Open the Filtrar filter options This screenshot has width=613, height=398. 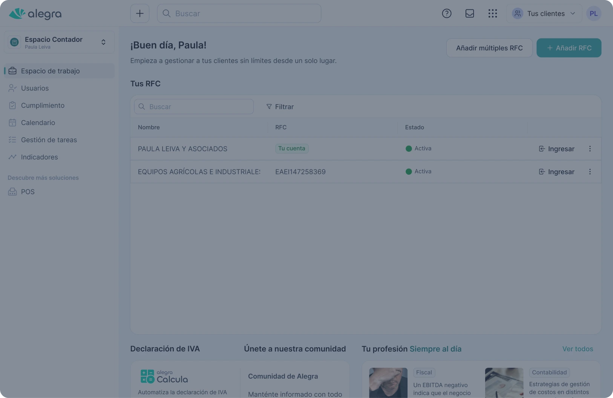point(280,107)
